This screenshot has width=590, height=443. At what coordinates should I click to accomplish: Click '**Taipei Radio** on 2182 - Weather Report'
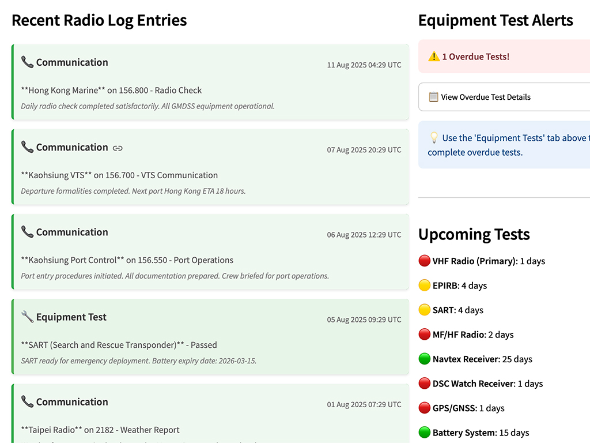[x=100, y=430]
